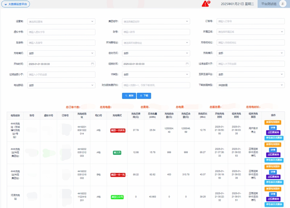This screenshot has height=208, width=290.
Task: Click the 订单号 column header in table
Action: click(65, 116)
